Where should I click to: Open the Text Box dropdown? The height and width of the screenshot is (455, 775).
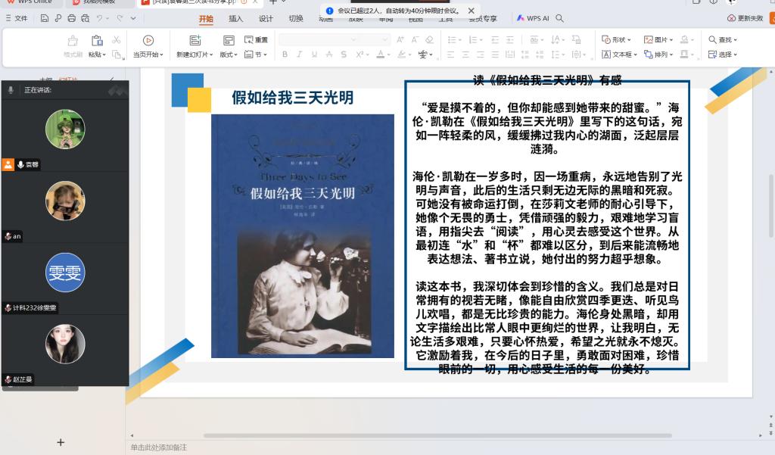pyautogui.click(x=619, y=55)
